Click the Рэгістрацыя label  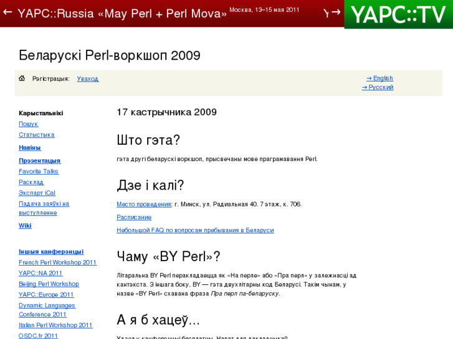51,79
